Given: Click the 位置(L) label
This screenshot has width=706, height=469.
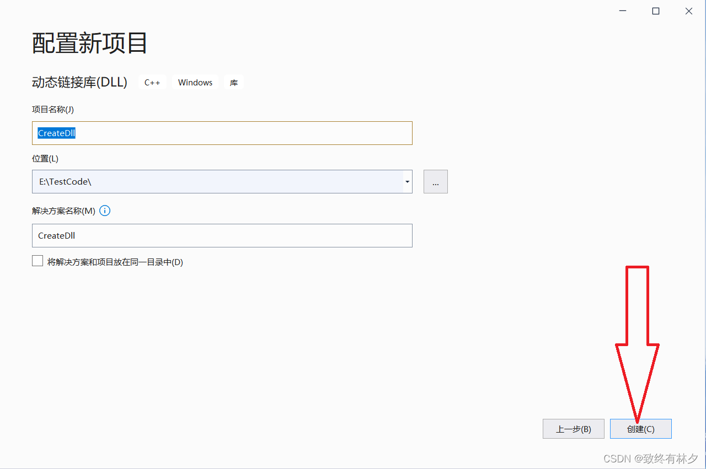Looking at the screenshot, I should coord(45,159).
